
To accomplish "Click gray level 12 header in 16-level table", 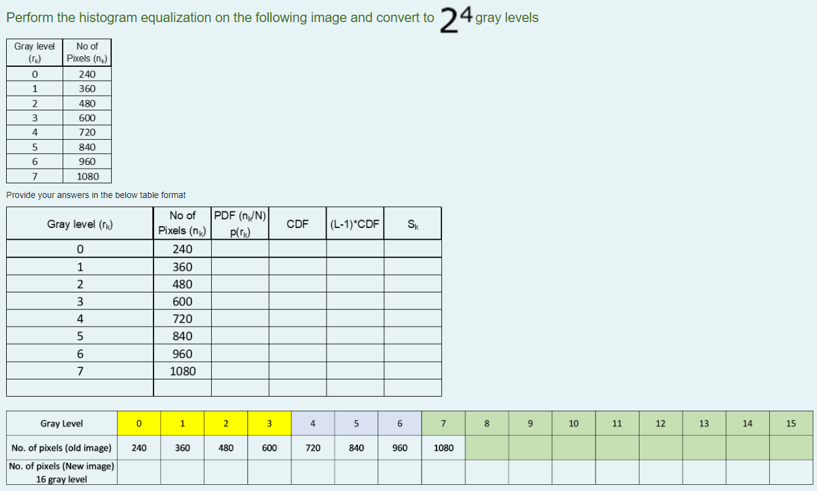I will point(660,424).
